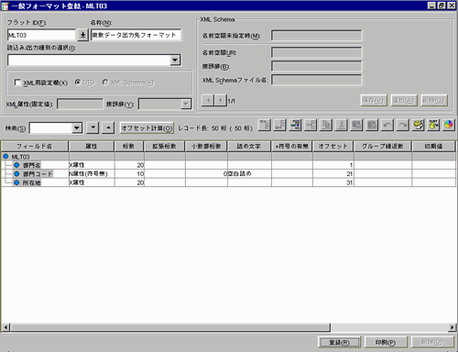Viewport: 458px width, 352px height.
Task: Click the オフセット計算(O) button
Action: coord(147,128)
